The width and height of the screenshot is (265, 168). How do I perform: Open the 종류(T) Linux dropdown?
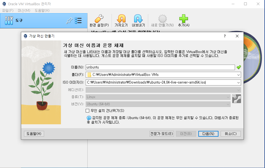coord(158,97)
